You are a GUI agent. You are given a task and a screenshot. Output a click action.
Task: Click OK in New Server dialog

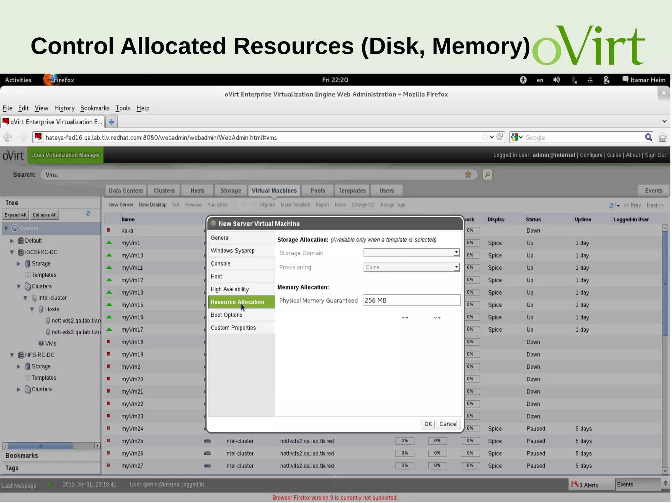pyautogui.click(x=428, y=424)
